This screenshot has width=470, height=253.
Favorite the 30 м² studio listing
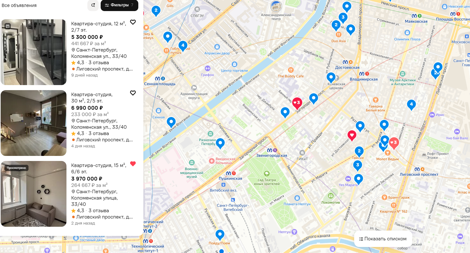click(x=133, y=93)
